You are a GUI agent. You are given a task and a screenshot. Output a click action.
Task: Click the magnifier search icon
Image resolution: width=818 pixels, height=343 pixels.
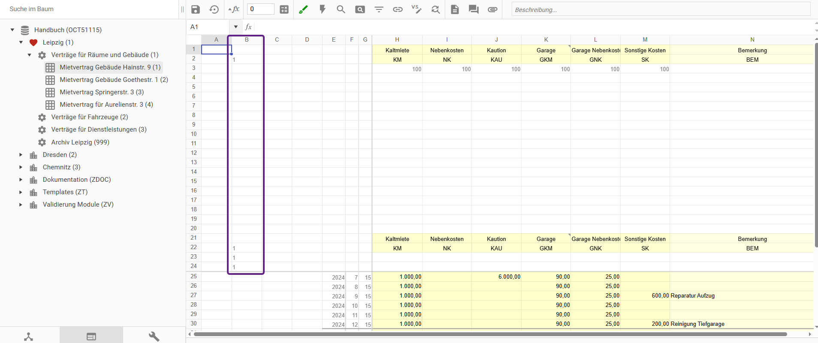click(x=341, y=9)
